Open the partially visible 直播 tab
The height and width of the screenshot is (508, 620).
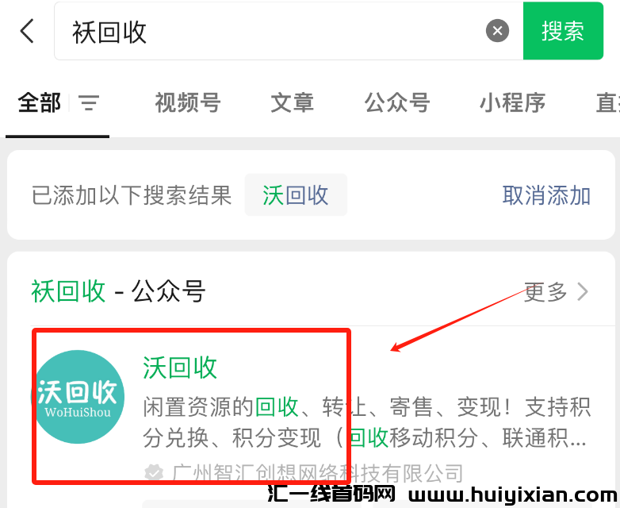point(608,103)
